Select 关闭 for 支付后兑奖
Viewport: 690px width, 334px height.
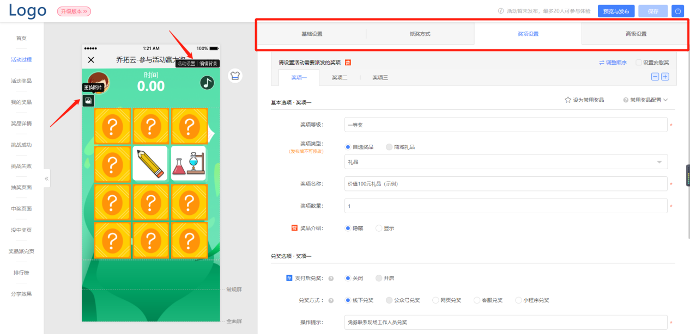click(x=348, y=278)
